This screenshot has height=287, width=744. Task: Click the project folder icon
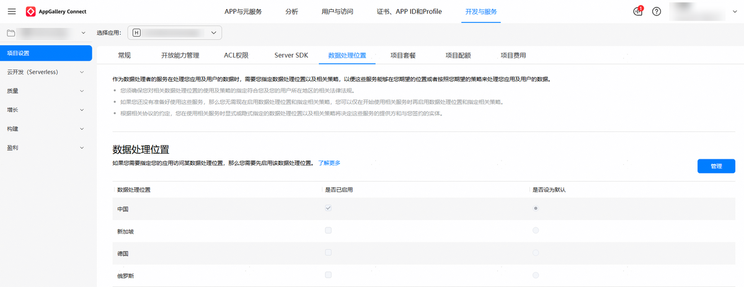[x=11, y=32]
